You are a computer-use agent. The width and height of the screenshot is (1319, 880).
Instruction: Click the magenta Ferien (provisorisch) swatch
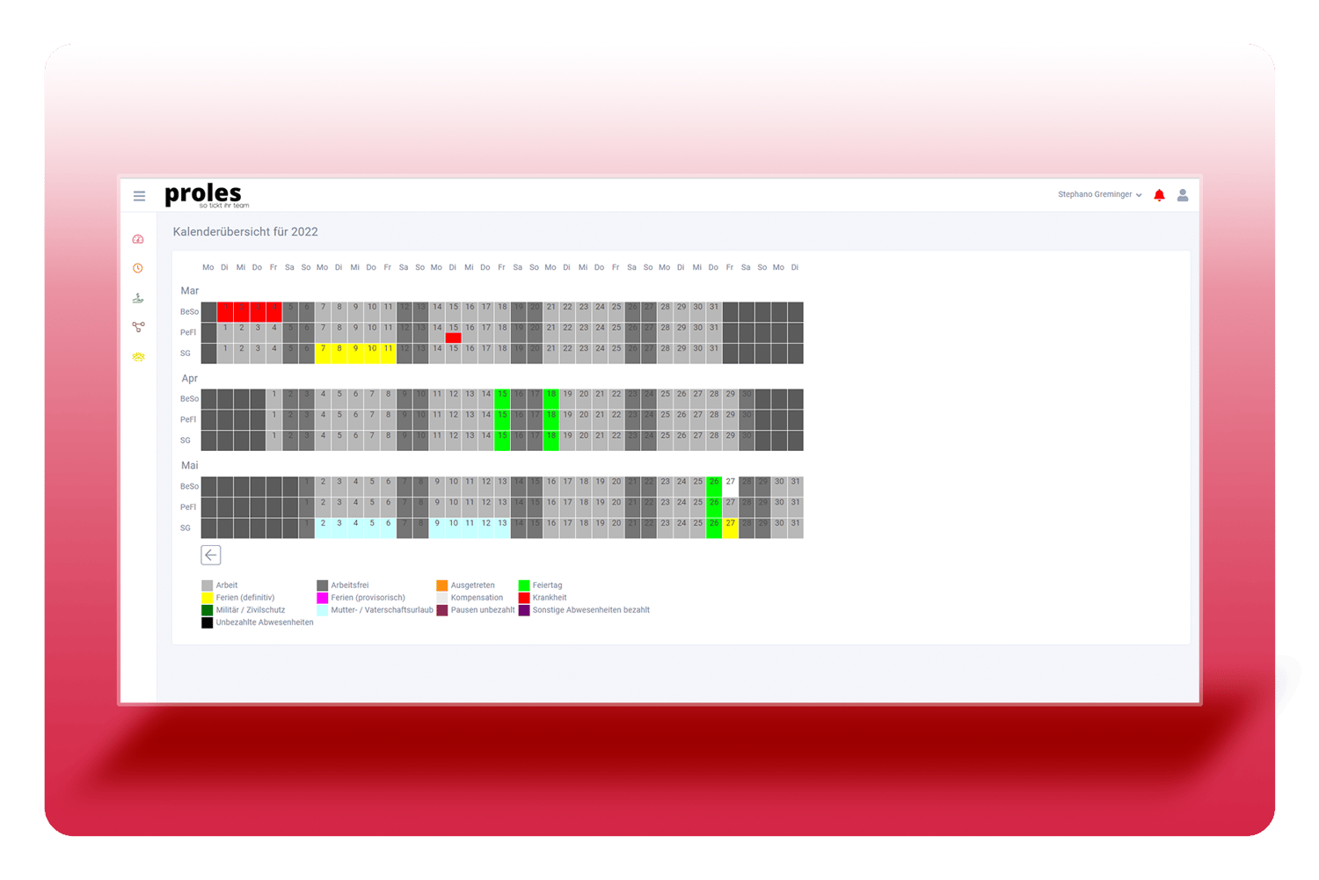323,598
